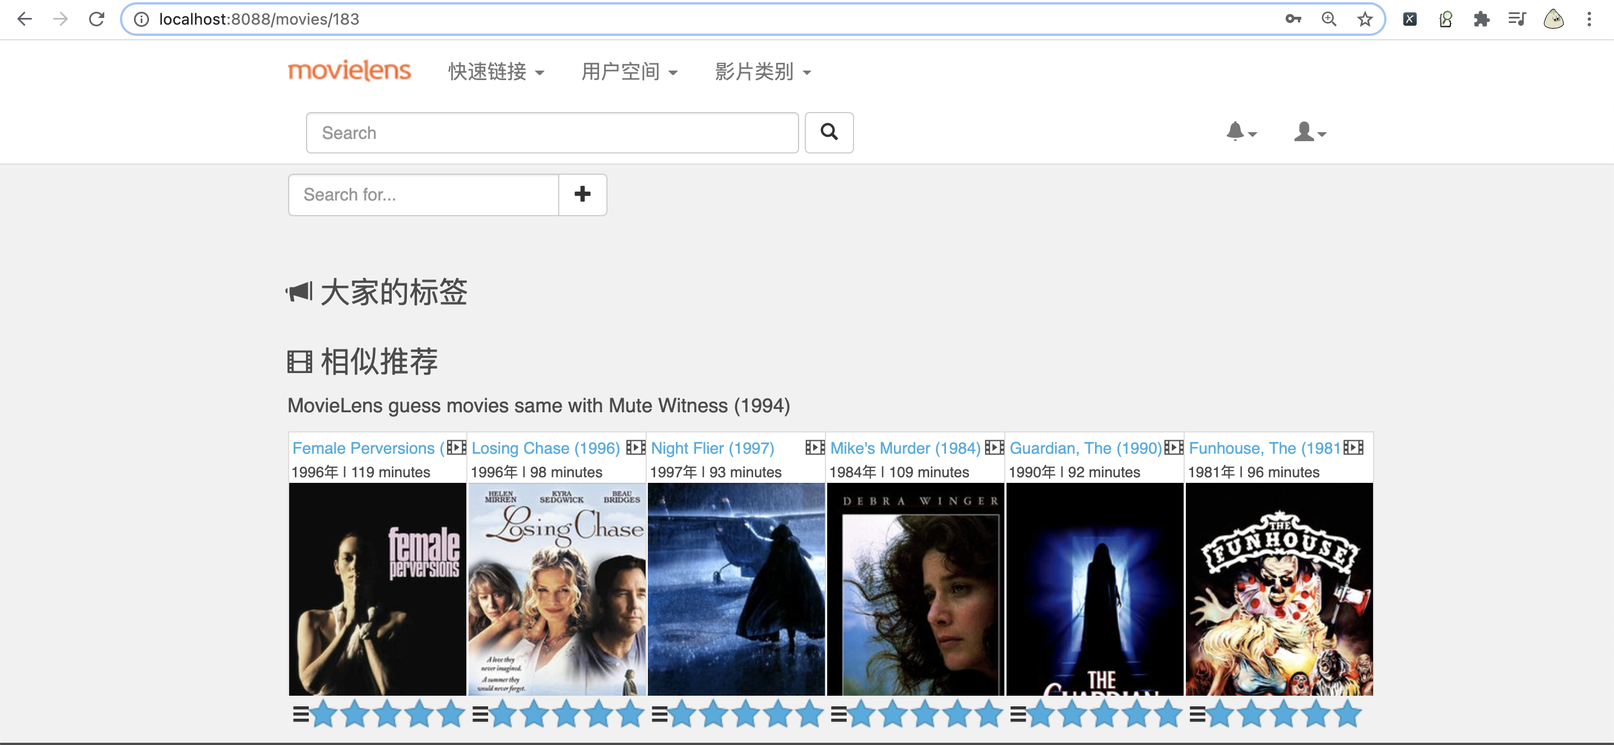1614x745 pixels.
Task: Open Night Flier poster
Action: [x=736, y=589]
